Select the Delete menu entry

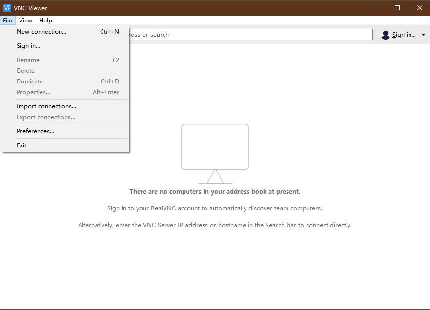coord(65,70)
